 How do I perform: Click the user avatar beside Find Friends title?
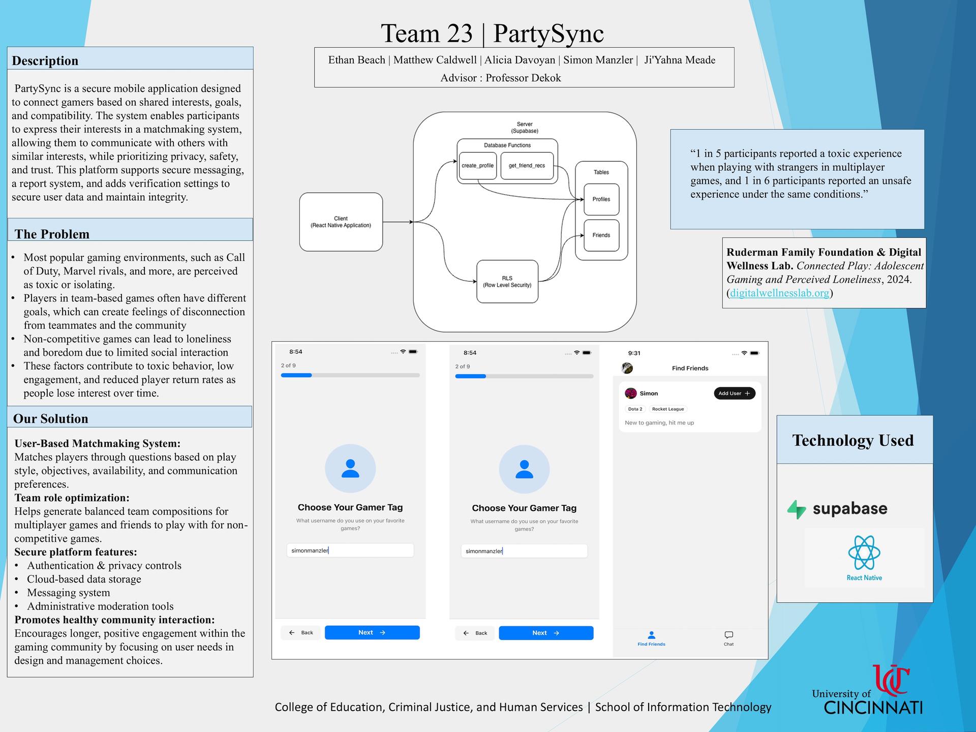pyautogui.click(x=627, y=368)
